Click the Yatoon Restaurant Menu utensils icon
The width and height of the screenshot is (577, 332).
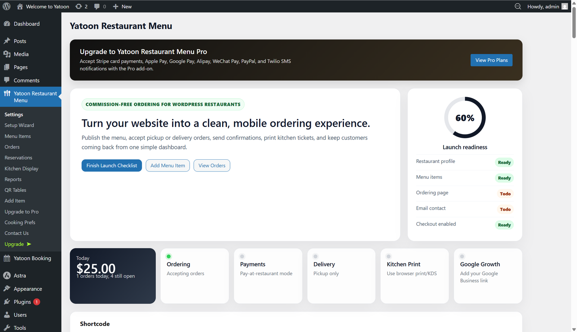click(x=7, y=94)
